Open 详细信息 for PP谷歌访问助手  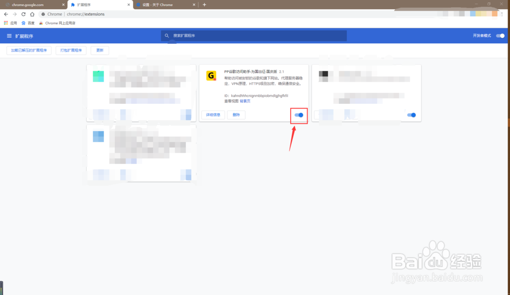click(213, 115)
